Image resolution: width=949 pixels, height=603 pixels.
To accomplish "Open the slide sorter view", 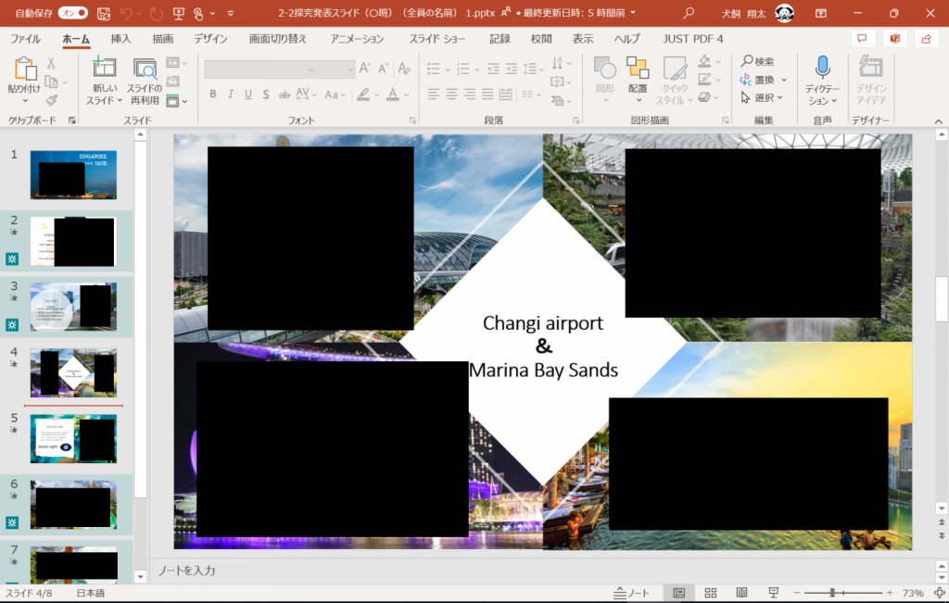I will pyautogui.click(x=711, y=593).
